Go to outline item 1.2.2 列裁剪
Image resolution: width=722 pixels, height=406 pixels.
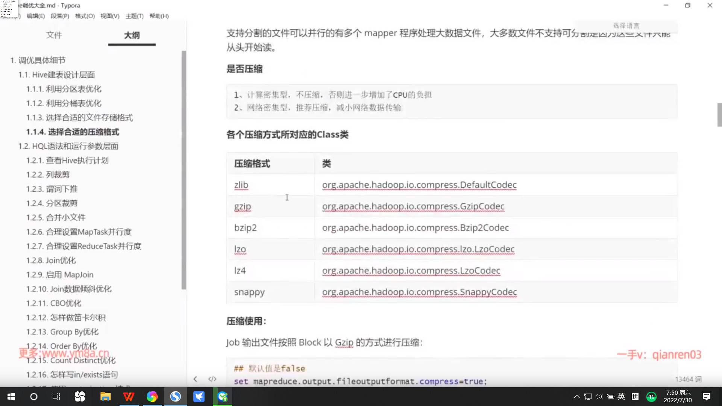pos(48,174)
